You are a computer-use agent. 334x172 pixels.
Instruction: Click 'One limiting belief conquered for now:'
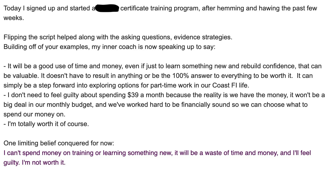pos(59,143)
